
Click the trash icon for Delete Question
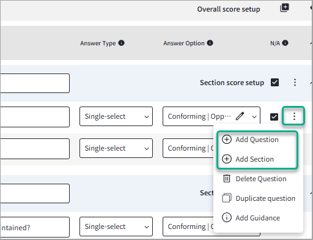pos(227,179)
